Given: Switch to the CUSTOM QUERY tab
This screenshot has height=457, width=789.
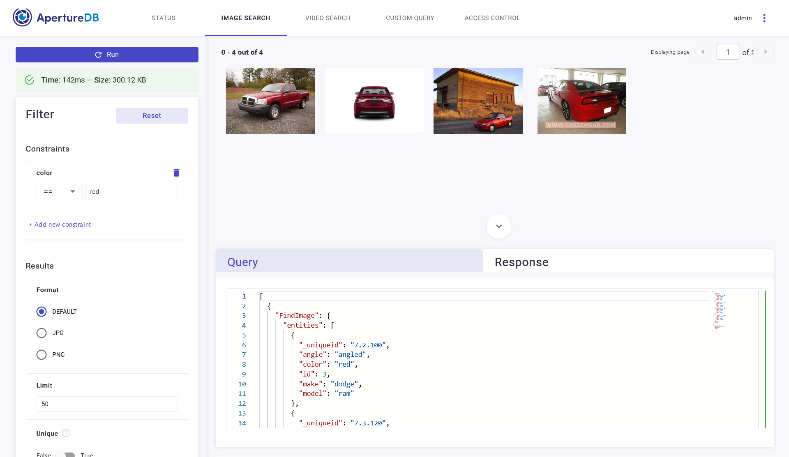Looking at the screenshot, I should (x=410, y=18).
